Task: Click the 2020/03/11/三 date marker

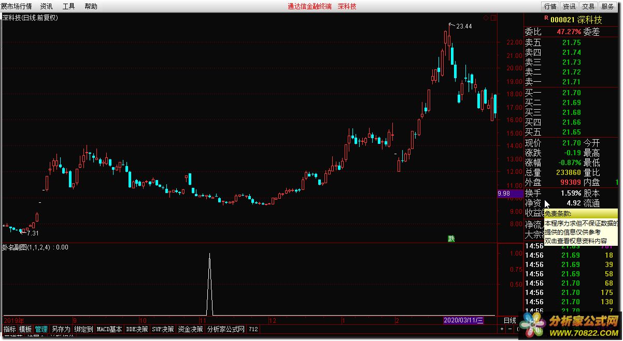Action: coord(463,321)
